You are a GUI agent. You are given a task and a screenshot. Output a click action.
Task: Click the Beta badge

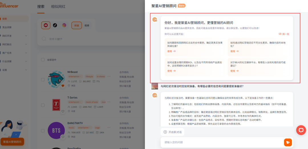[181, 6]
